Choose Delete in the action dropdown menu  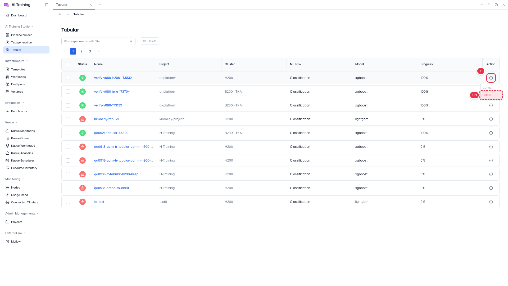pyautogui.click(x=491, y=95)
